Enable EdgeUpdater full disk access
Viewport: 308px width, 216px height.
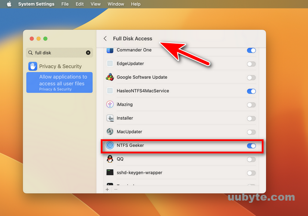tap(251, 64)
